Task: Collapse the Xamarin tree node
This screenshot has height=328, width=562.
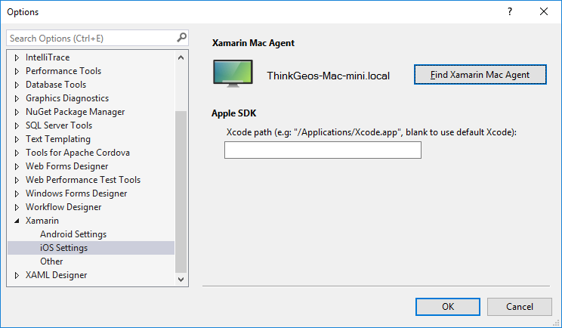Action: coord(17,221)
